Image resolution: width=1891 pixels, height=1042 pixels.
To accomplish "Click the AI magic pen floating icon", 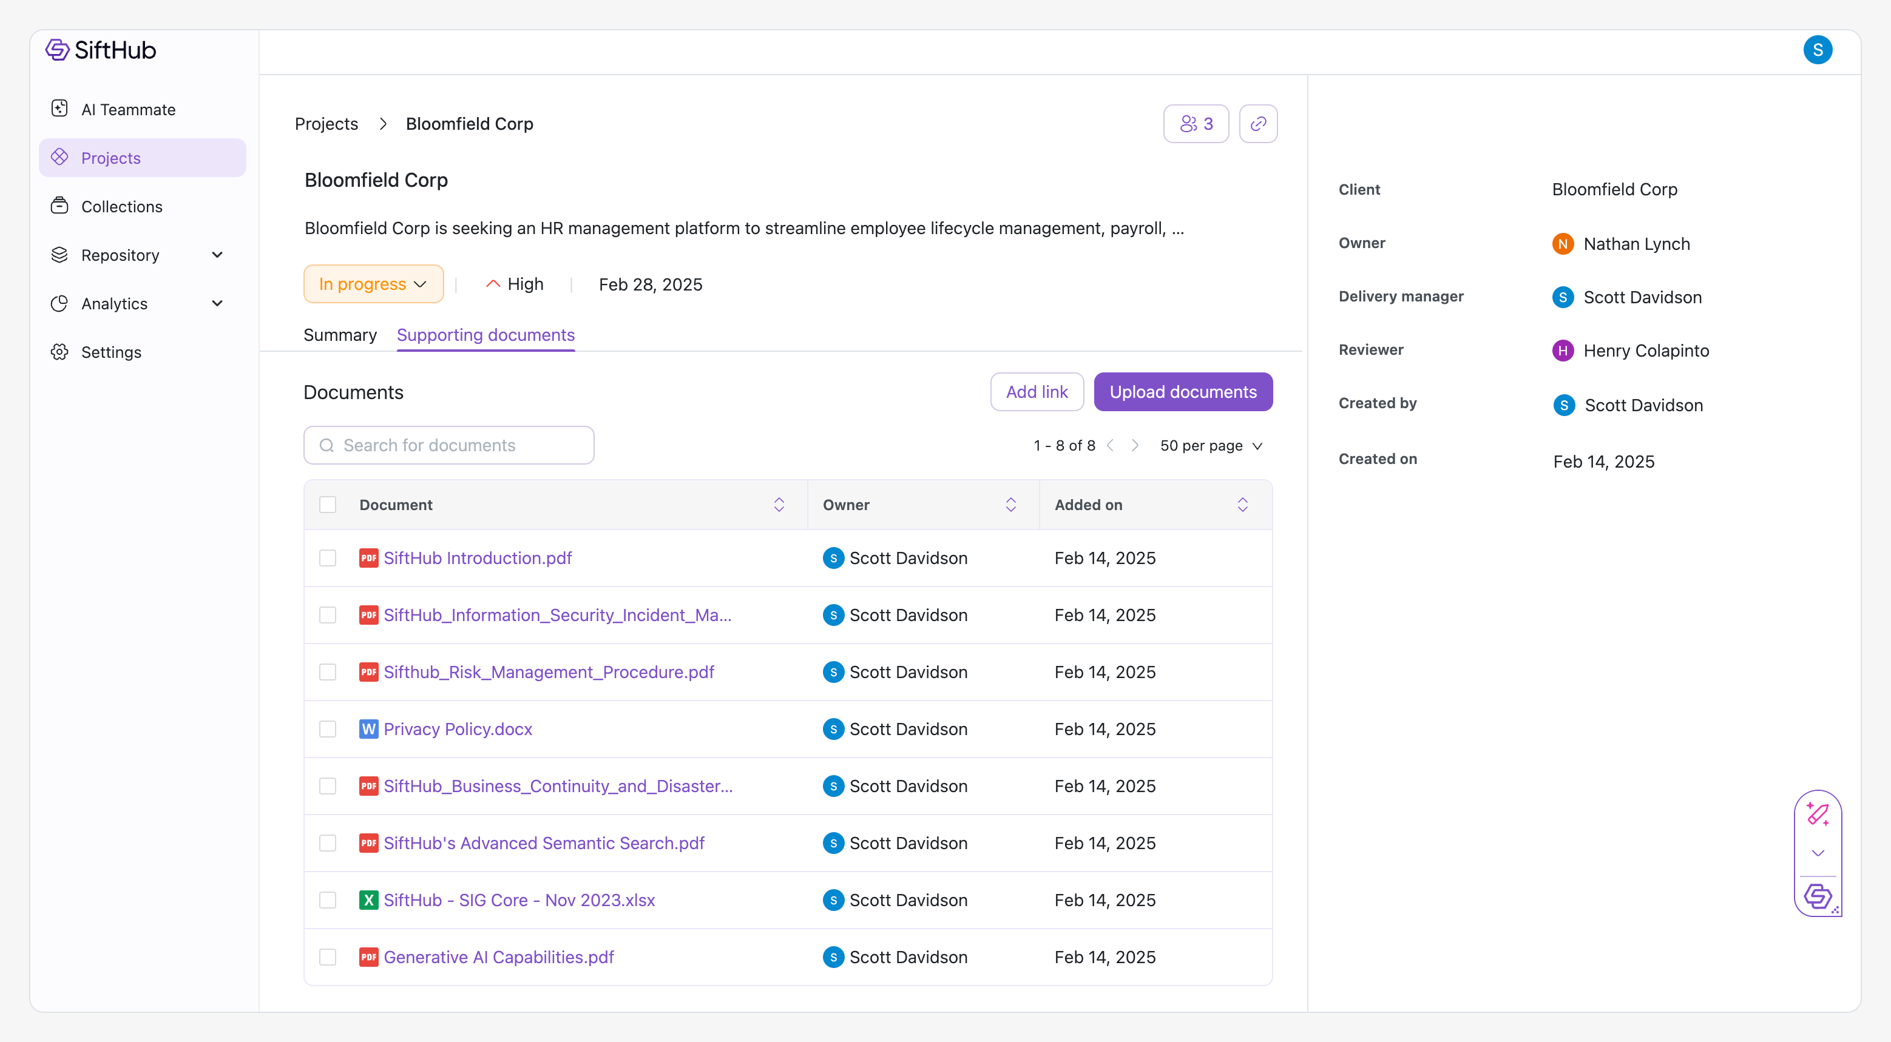I will (1818, 813).
